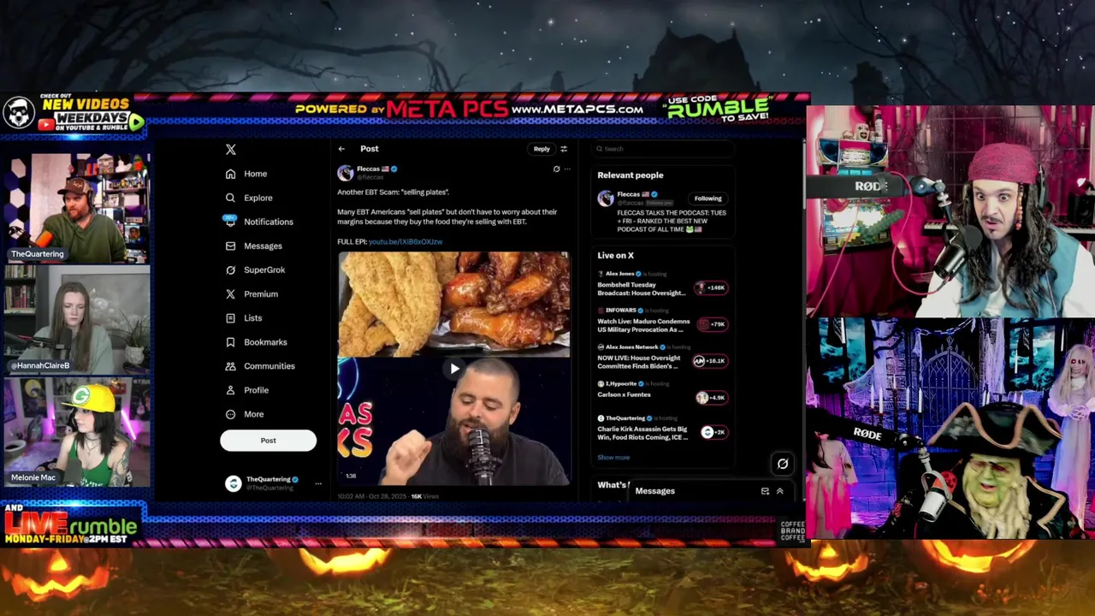Open Messages envelope in the sidebar
The width and height of the screenshot is (1095, 616).
coord(230,246)
